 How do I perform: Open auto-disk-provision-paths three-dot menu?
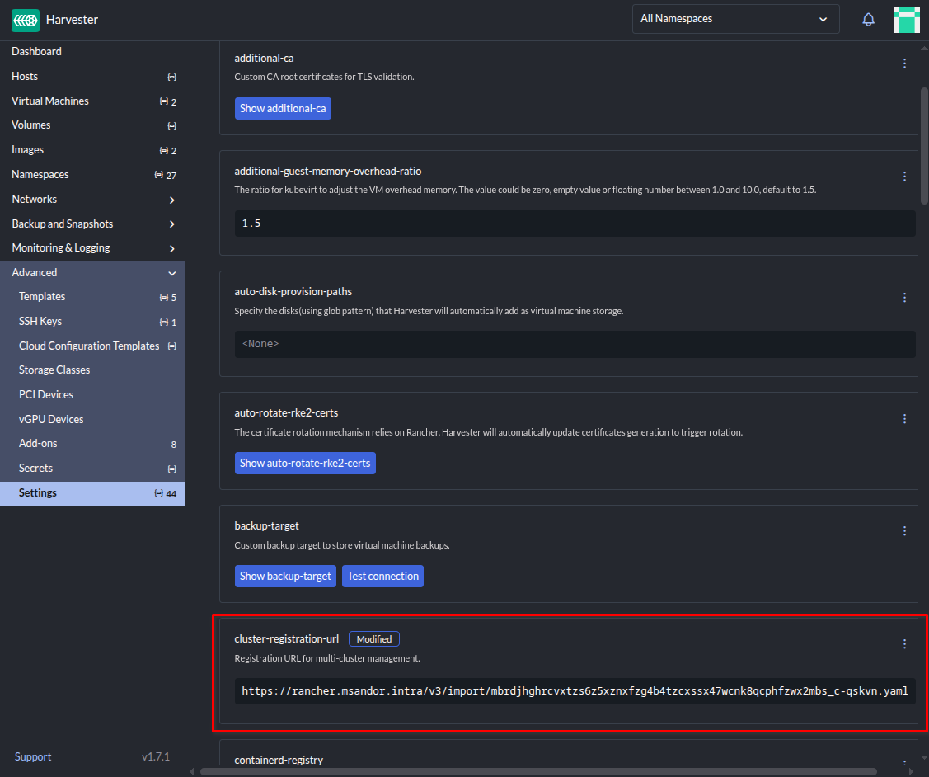click(x=904, y=298)
